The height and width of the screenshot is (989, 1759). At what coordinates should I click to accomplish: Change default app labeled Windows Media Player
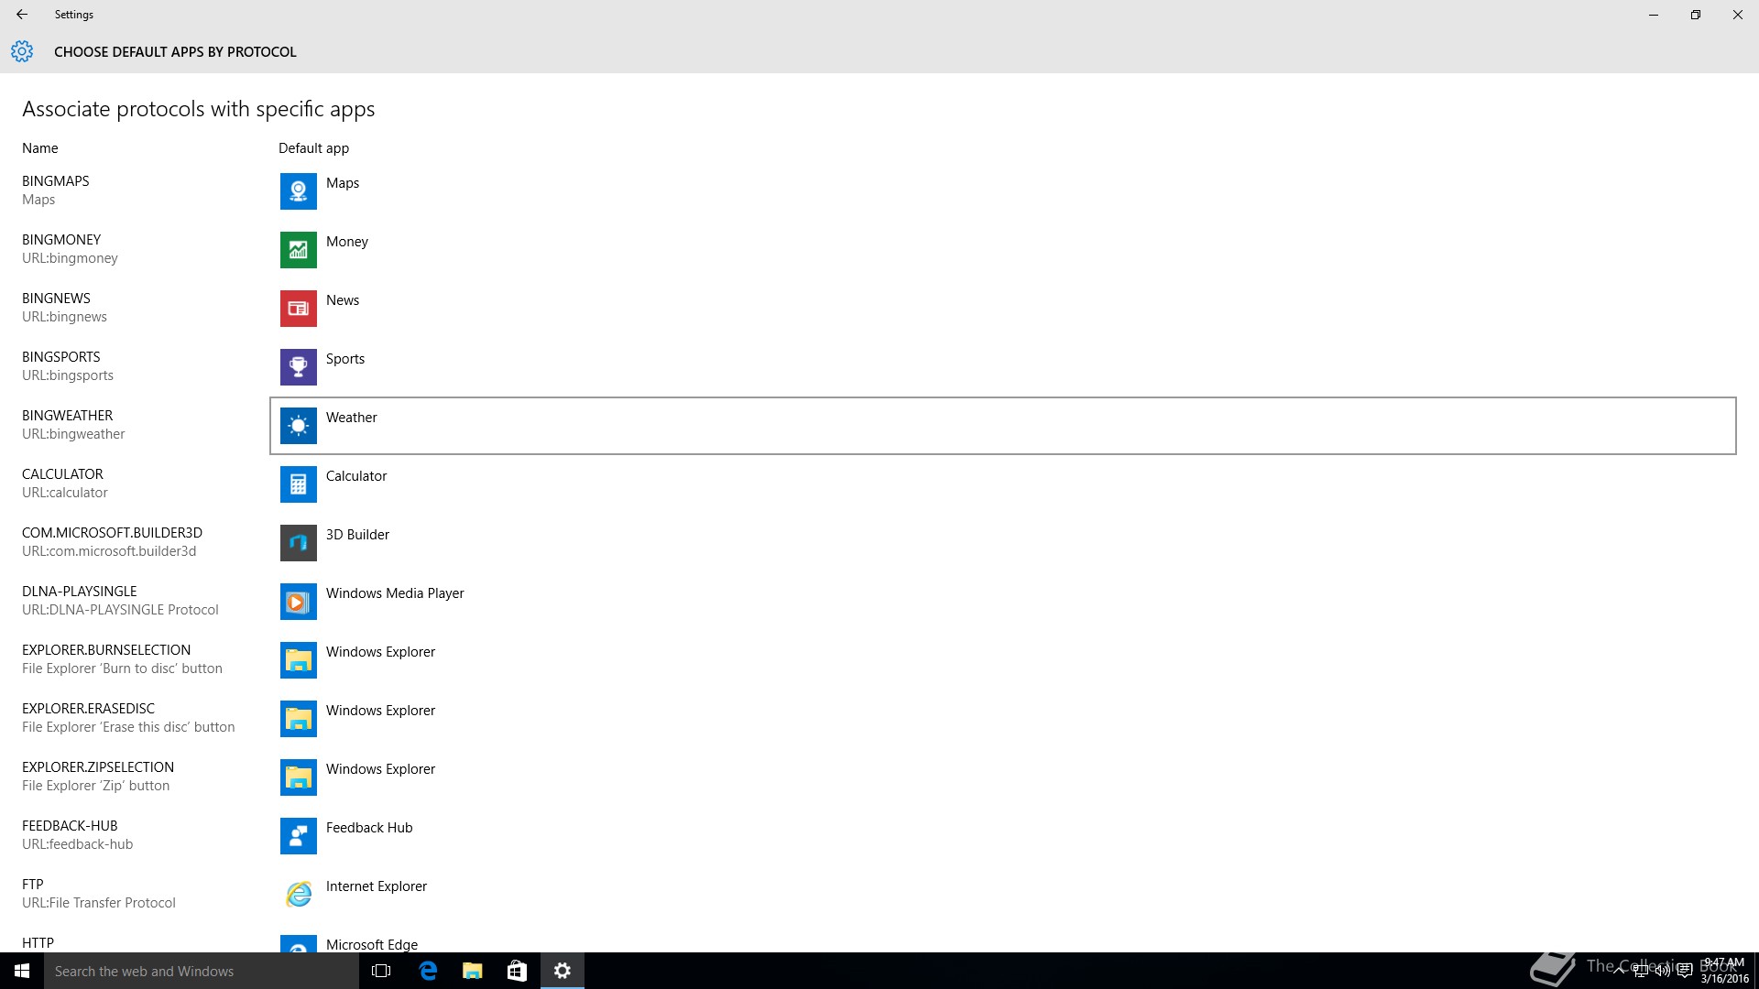click(x=1003, y=602)
